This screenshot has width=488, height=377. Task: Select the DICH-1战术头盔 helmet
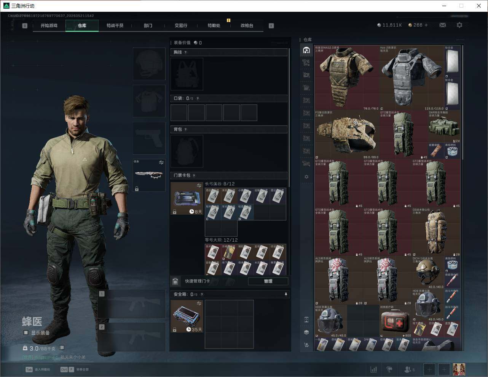pos(428,272)
